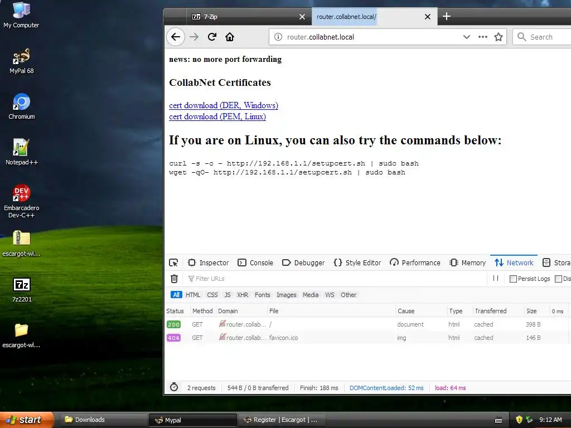Launch MyPal 68 from the desktop
Viewport: 571px width, 428px height.
(22, 61)
